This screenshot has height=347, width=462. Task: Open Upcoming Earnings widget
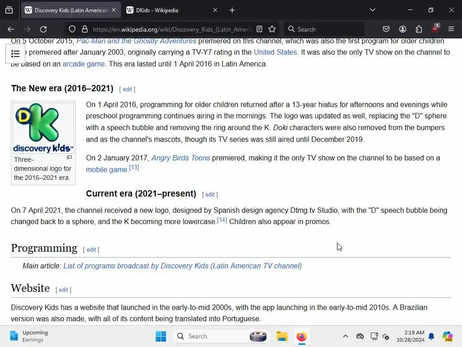[28, 336]
